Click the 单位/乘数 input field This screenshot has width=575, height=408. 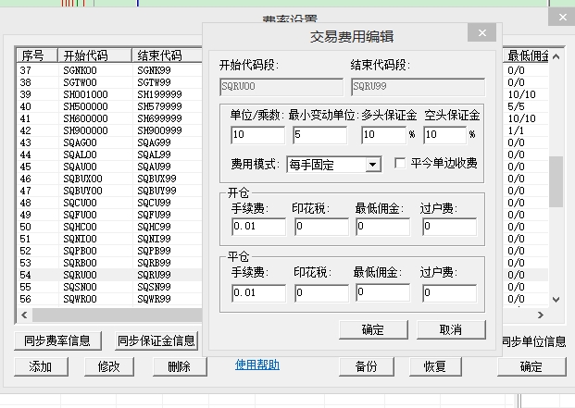pyautogui.click(x=256, y=135)
